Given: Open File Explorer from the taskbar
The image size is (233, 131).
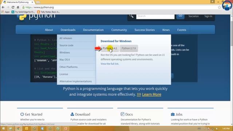Looking at the screenshot, I should 11,128.
